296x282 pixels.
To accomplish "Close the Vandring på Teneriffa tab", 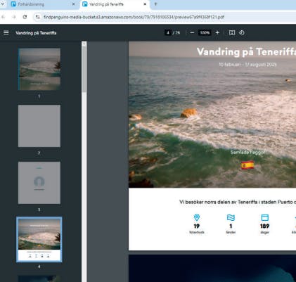I will (145, 4).
